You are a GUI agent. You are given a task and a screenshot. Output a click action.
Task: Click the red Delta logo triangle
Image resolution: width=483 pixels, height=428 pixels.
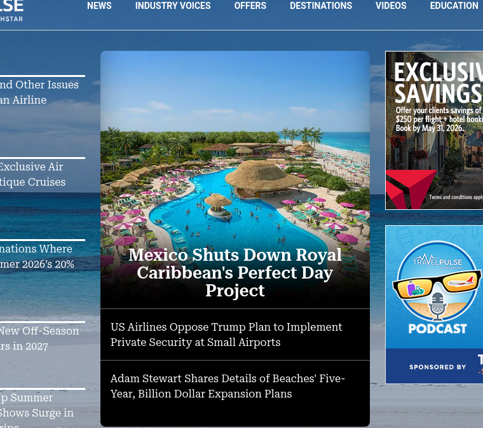(411, 189)
